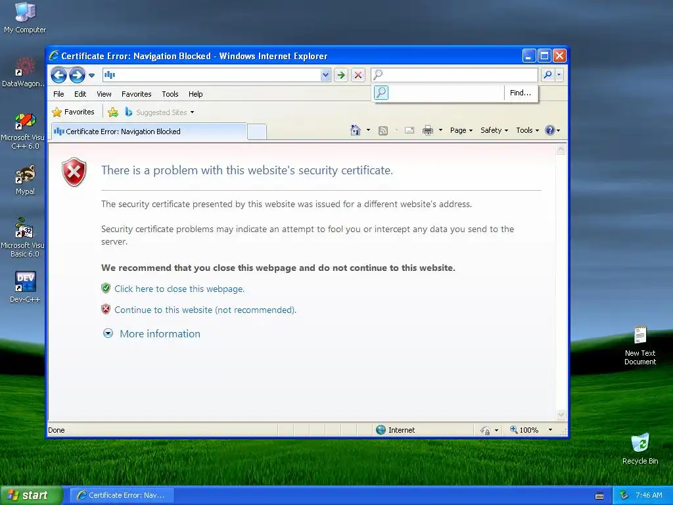Expand the address bar history dropdown

325,75
